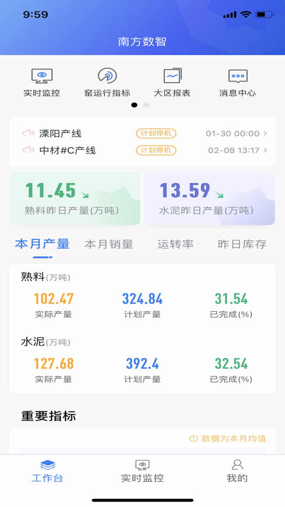Image resolution: width=285 pixels, height=507 pixels.
Task: Open the 窑运行指标 gauge icon
Action: point(107,76)
